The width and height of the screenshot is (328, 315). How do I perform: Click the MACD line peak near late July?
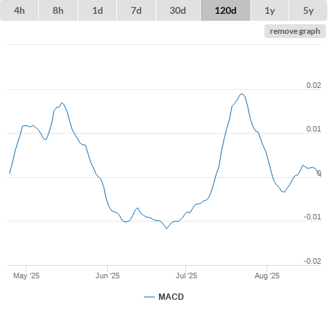coord(242,93)
